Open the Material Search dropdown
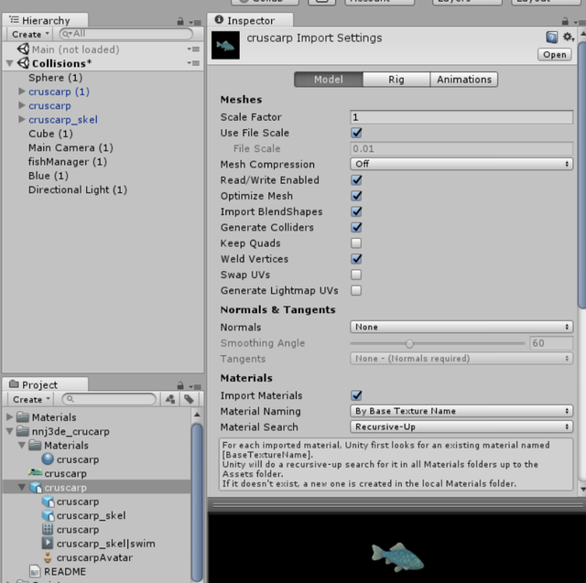Viewport: 586px width, 583px height. click(461, 426)
